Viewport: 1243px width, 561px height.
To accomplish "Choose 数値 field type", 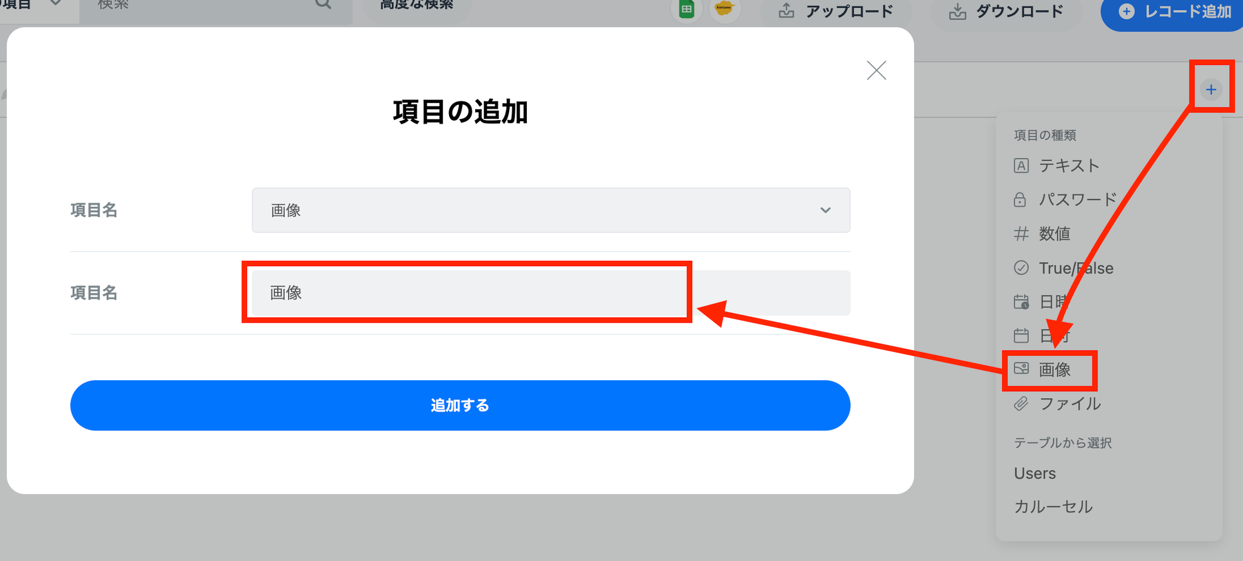I will 1042,233.
